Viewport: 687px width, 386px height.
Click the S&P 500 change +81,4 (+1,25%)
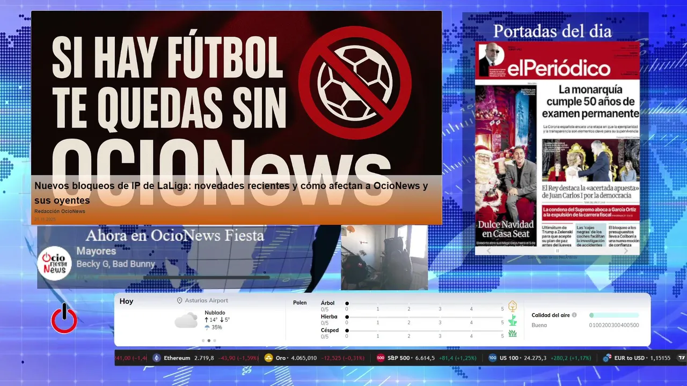click(x=457, y=358)
